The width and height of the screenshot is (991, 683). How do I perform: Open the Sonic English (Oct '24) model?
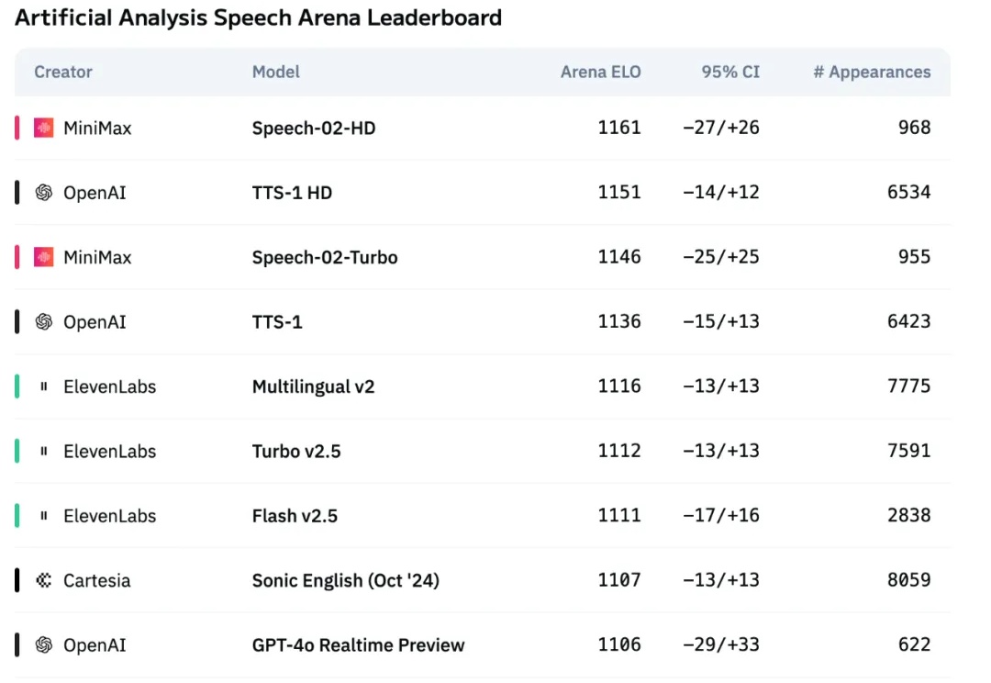pyautogui.click(x=346, y=580)
